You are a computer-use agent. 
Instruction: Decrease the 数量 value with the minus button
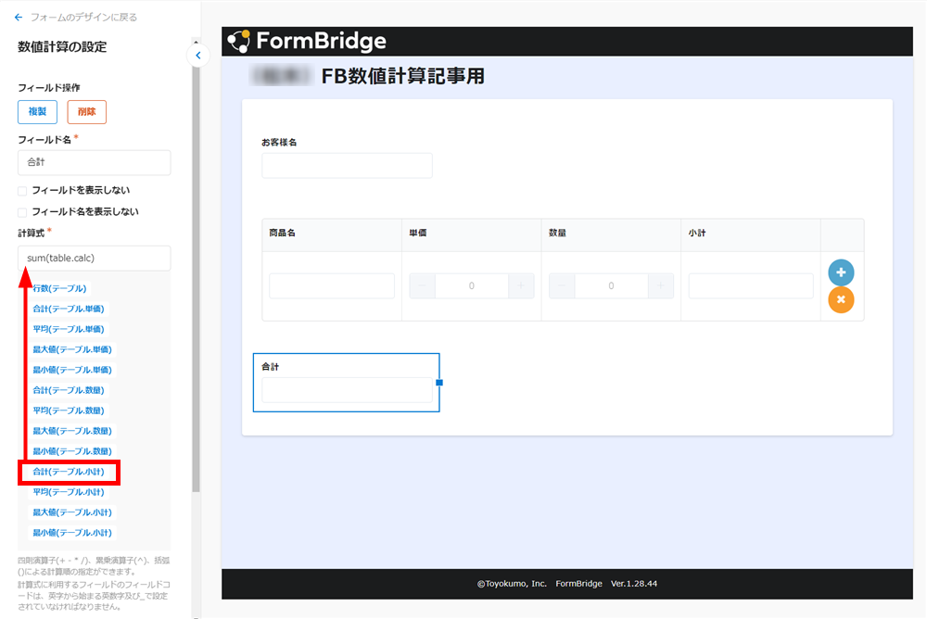point(562,286)
